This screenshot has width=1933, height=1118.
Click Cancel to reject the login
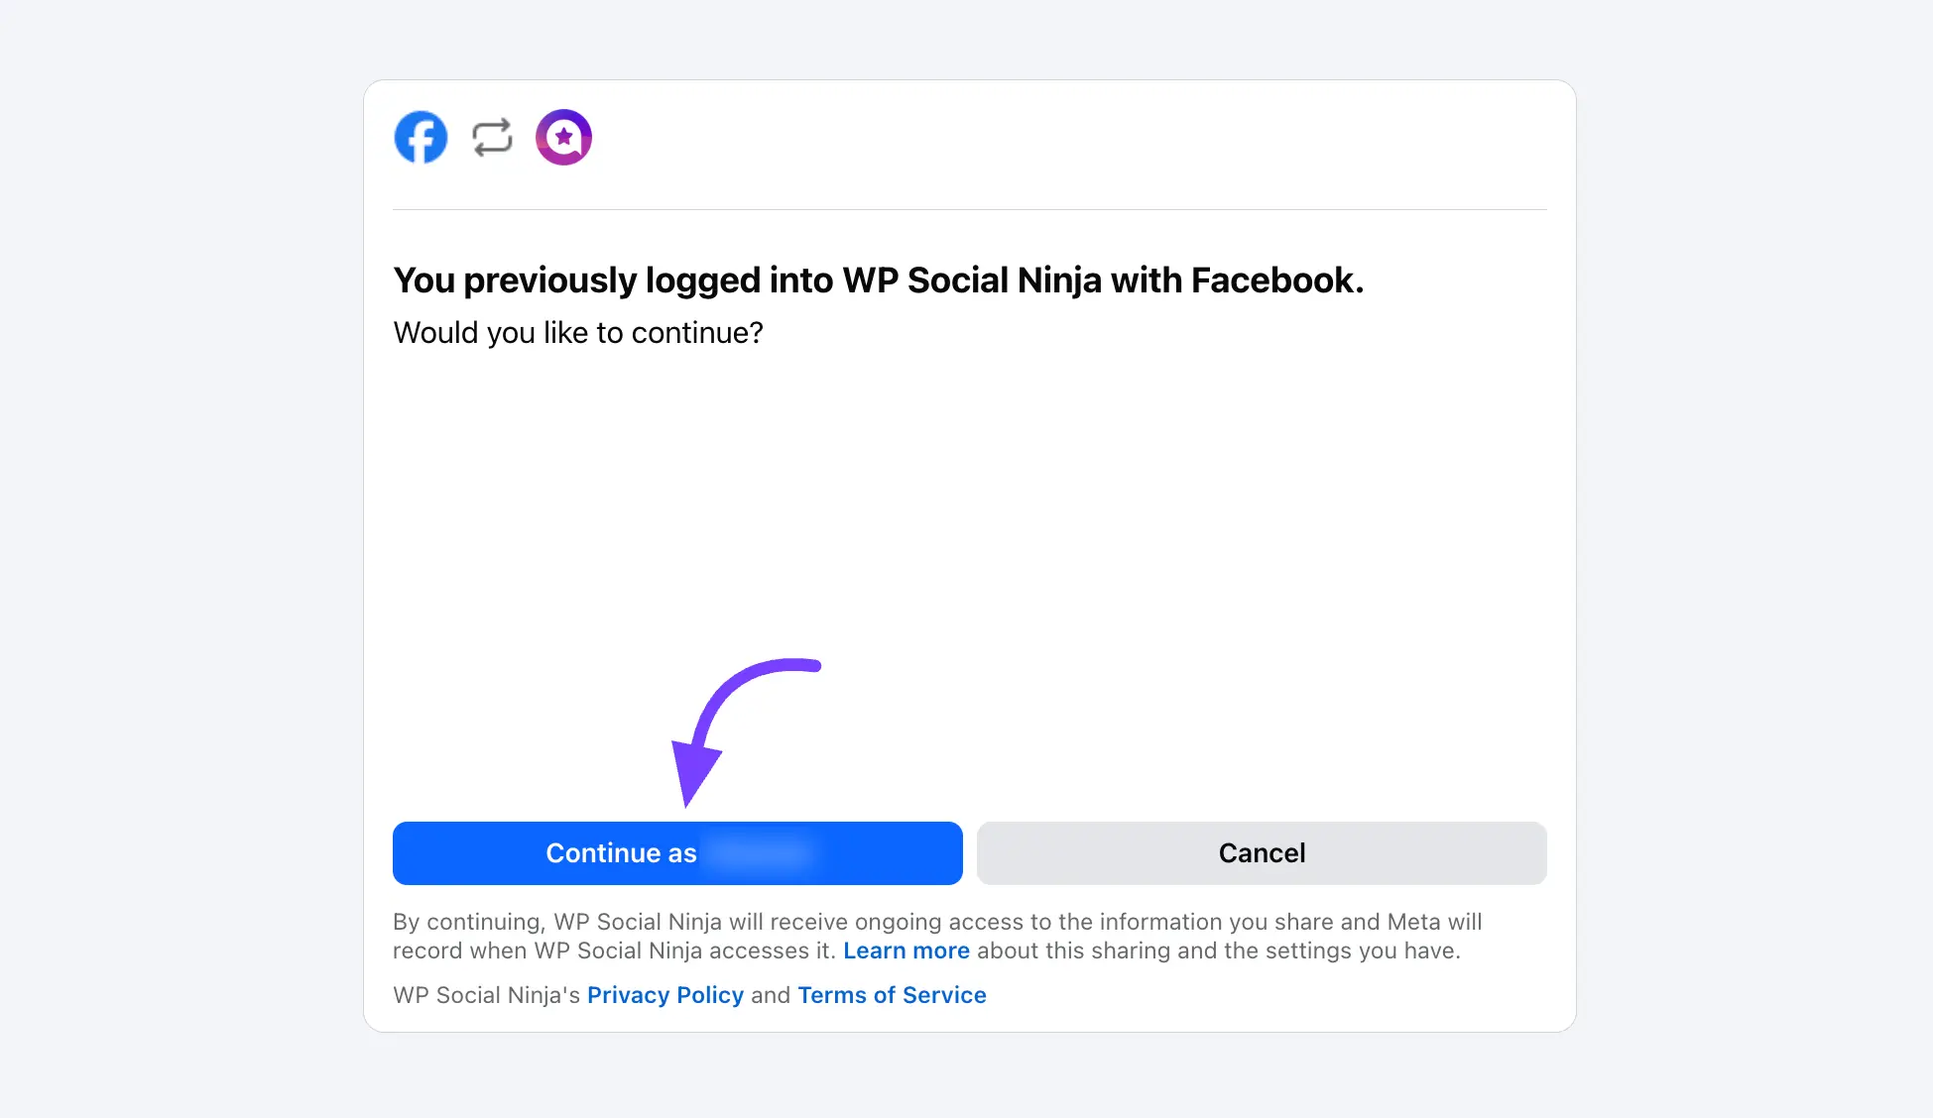click(x=1261, y=852)
